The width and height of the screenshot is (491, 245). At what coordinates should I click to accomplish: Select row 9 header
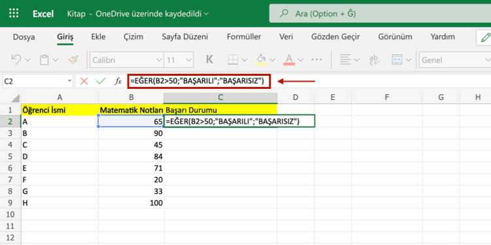(10, 203)
